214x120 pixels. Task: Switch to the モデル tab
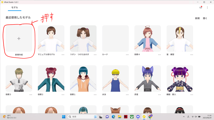(x=15, y=7)
